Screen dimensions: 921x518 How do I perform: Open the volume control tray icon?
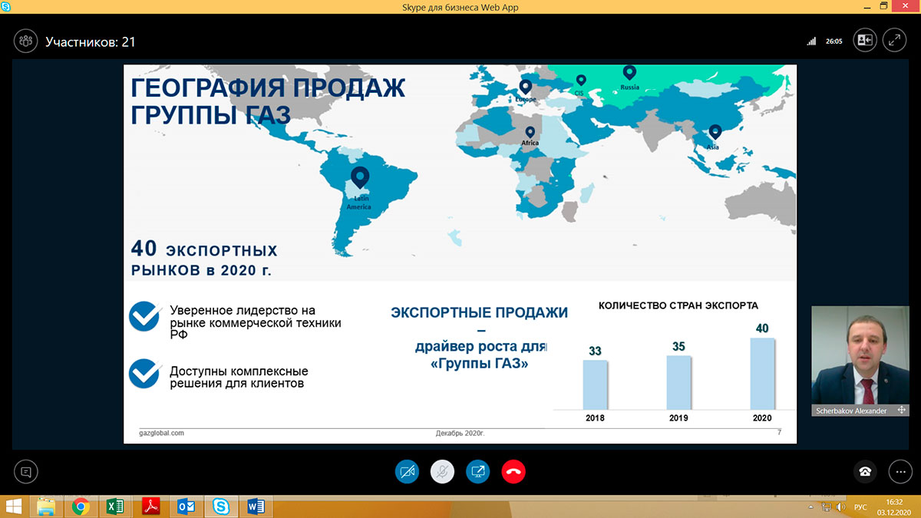coord(841,507)
